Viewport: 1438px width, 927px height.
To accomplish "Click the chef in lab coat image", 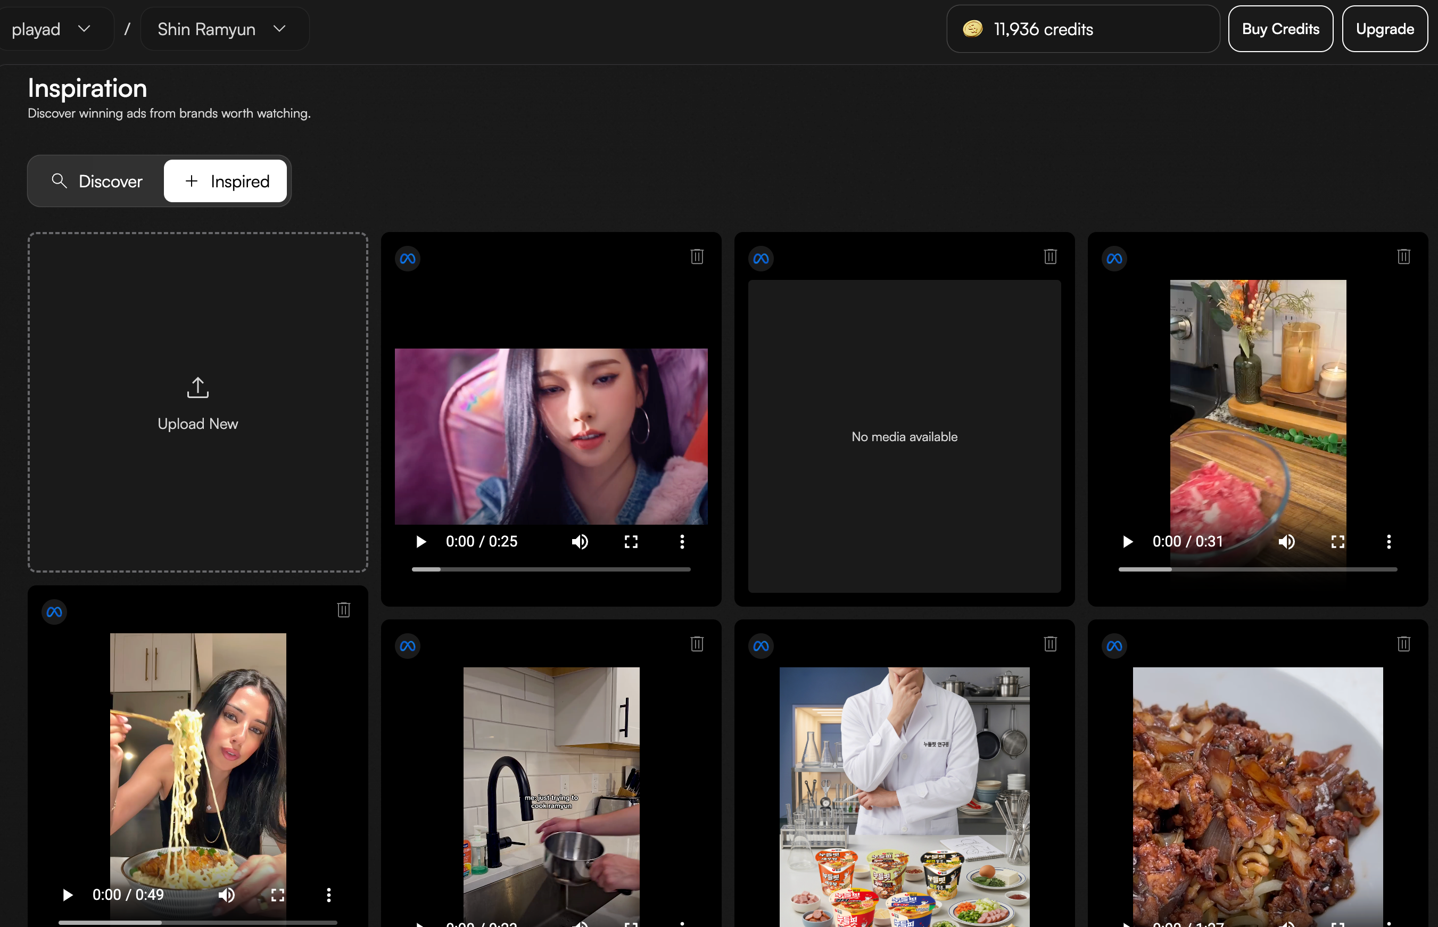I will coord(904,797).
